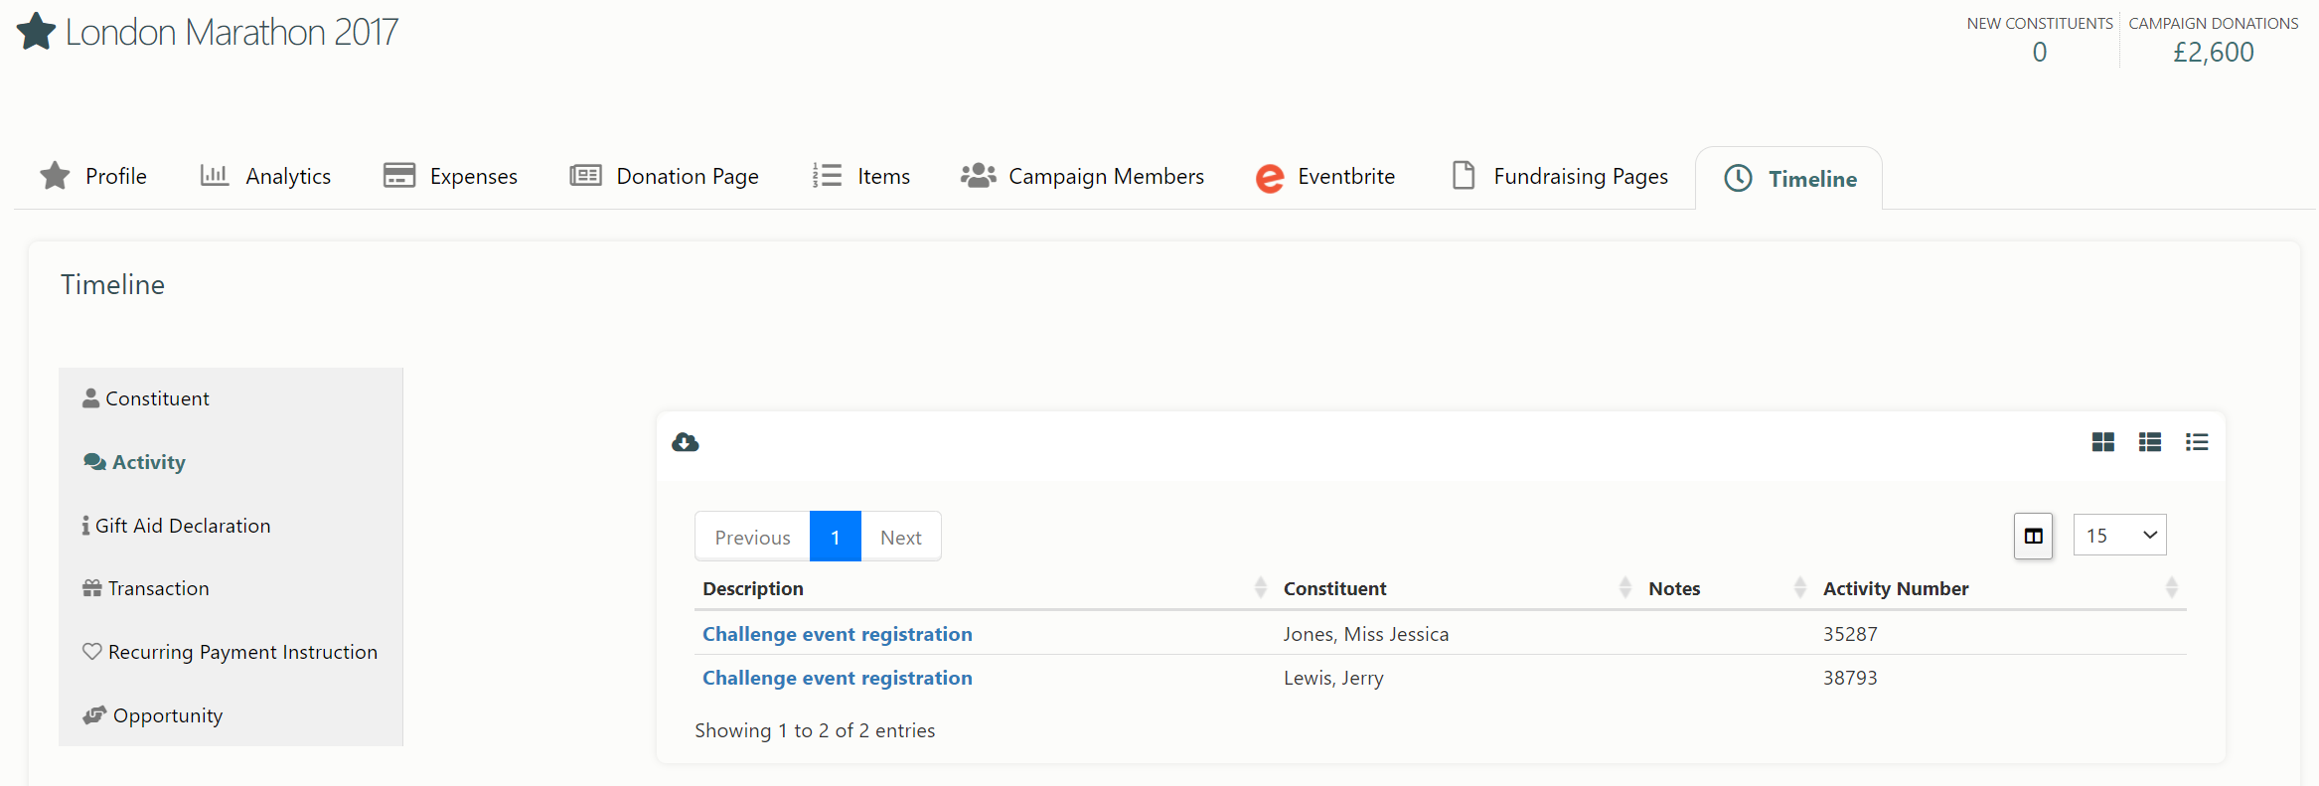Click the Expenses card icon
This screenshot has width=2319, height=786.
[x=399, y=175]
